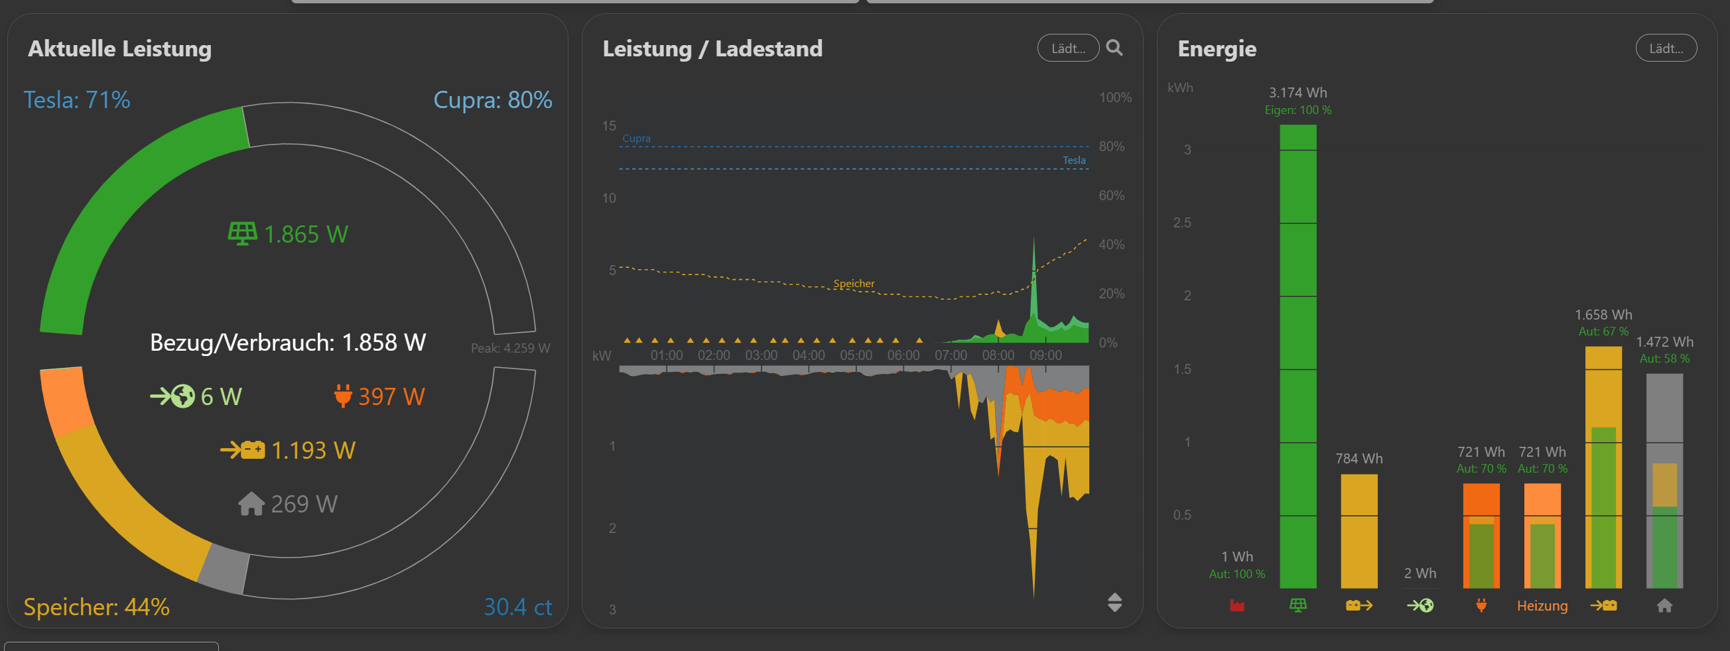Image resolution: width=1730 pixels, height=651 pixels.
Task: Click the Speicher curve label in the chart
Action: [x=854, y=283]
